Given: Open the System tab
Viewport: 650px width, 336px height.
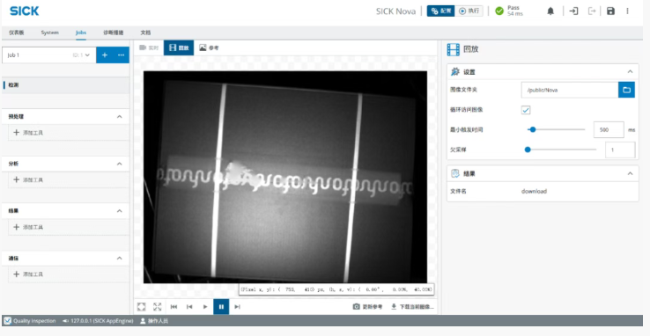Looking at the screenshot, I should point(49,33).
